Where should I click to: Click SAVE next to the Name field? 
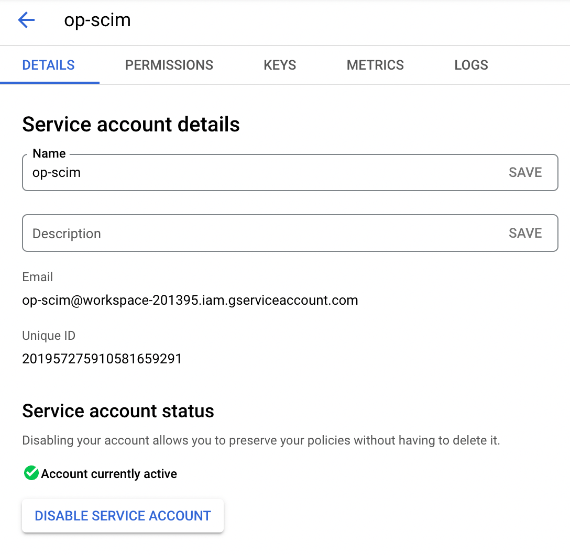[x=525, y=172]
